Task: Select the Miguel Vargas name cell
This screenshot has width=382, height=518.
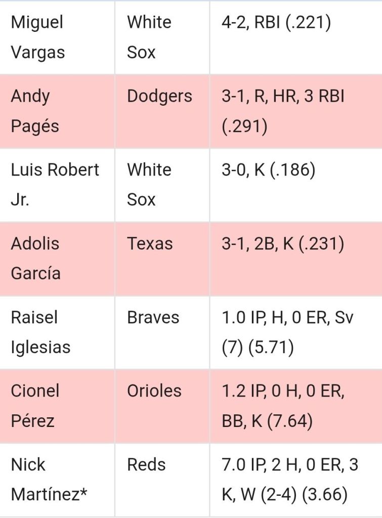Action: click(57, 37)
